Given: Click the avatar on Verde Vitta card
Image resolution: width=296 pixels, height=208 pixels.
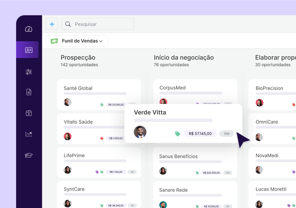Looking at the screenshot, I should coord(140,132).
